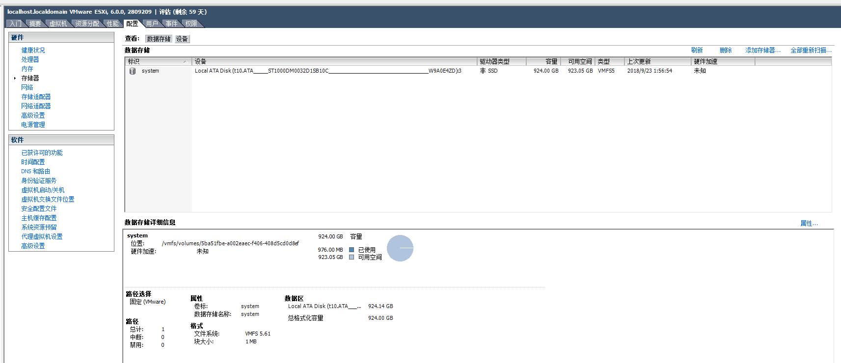
Task: Switch to the 摘要 tab
Action: click(x=35, y=24)
